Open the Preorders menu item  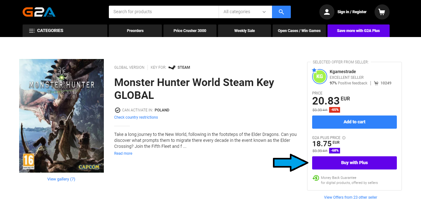135,30
